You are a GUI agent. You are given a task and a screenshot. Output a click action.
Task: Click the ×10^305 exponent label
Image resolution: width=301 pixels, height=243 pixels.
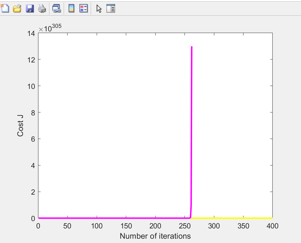tap(50, 28)
